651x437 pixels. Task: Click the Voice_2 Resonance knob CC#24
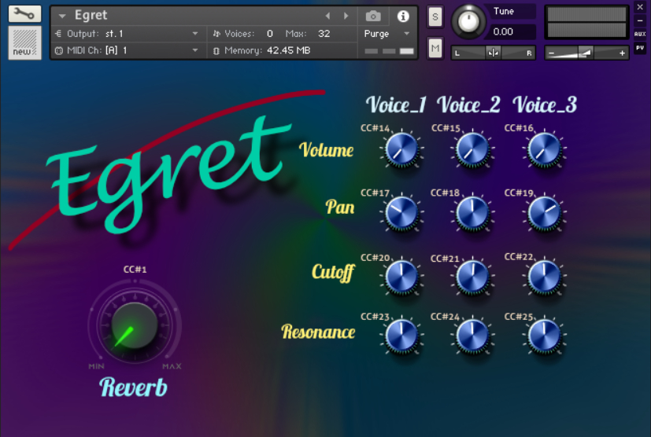point(472,336)
